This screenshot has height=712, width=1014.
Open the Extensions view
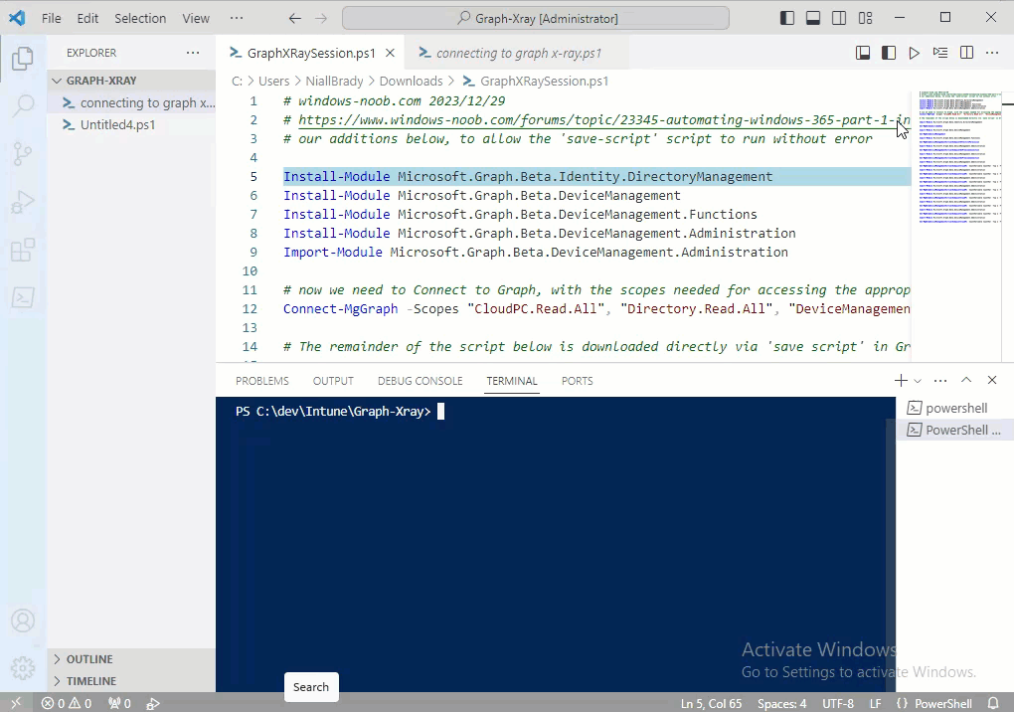(23, 250)
